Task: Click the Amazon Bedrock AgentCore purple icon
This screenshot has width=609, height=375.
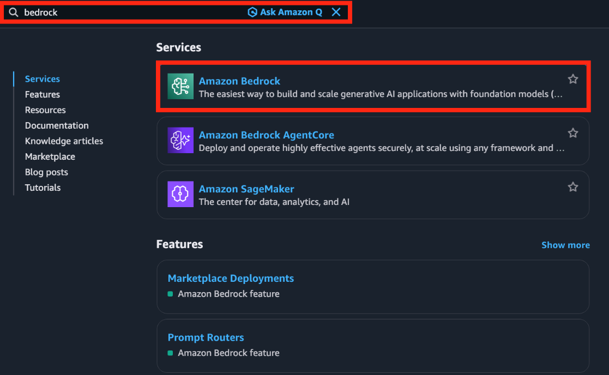Action: coord(180,140)
